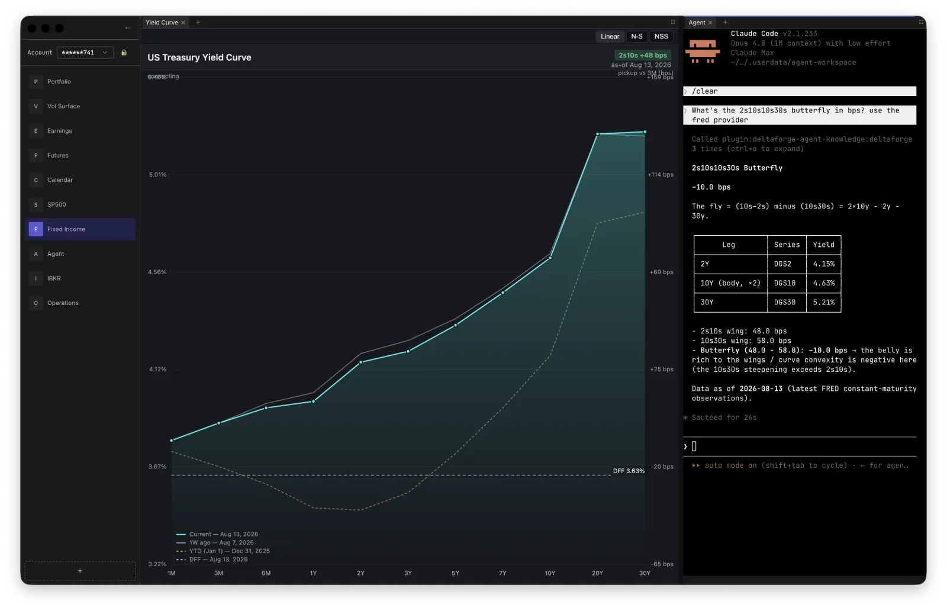Open the Account dropdown ******741

click(x=85, y=53)
